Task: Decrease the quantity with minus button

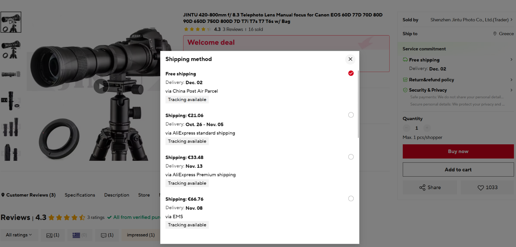Action: tap(406, 128)
